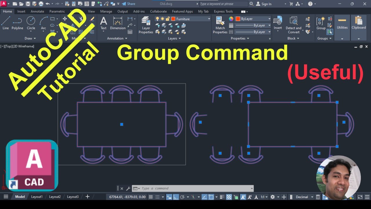The image size is (371, 209).
Task: Click the Undo arrow
Action: [x=48, y=4]
